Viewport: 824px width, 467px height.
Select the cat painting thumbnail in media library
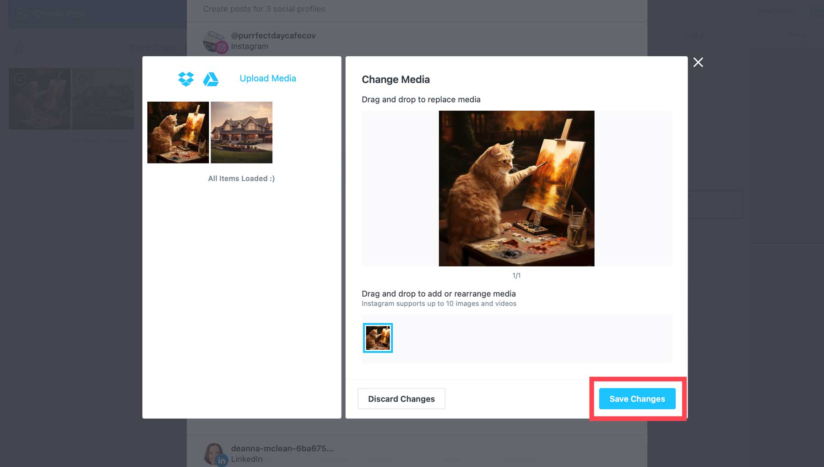[178, 132]
